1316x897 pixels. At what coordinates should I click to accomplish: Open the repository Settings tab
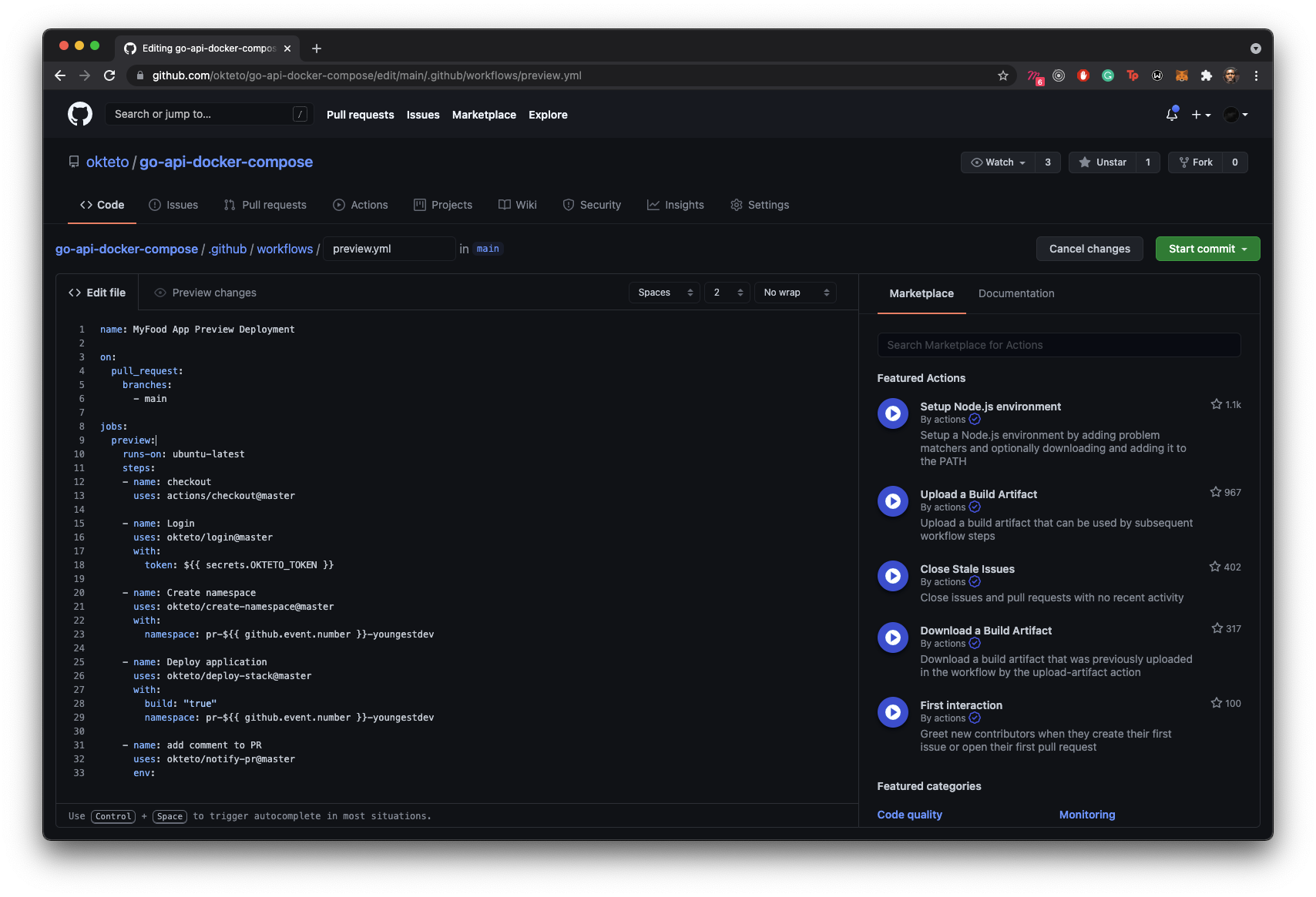pyautogui.click(x=760, y=205)
